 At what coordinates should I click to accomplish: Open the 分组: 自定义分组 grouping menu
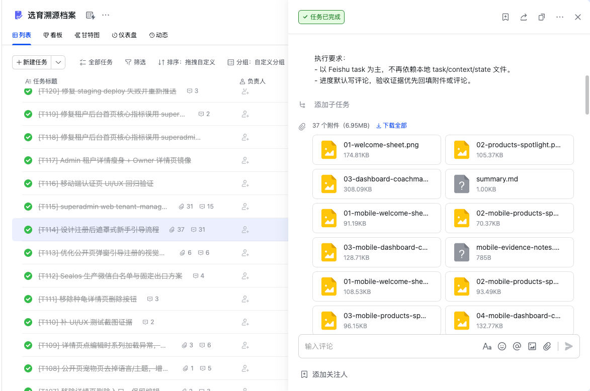[x=256, y=62]
